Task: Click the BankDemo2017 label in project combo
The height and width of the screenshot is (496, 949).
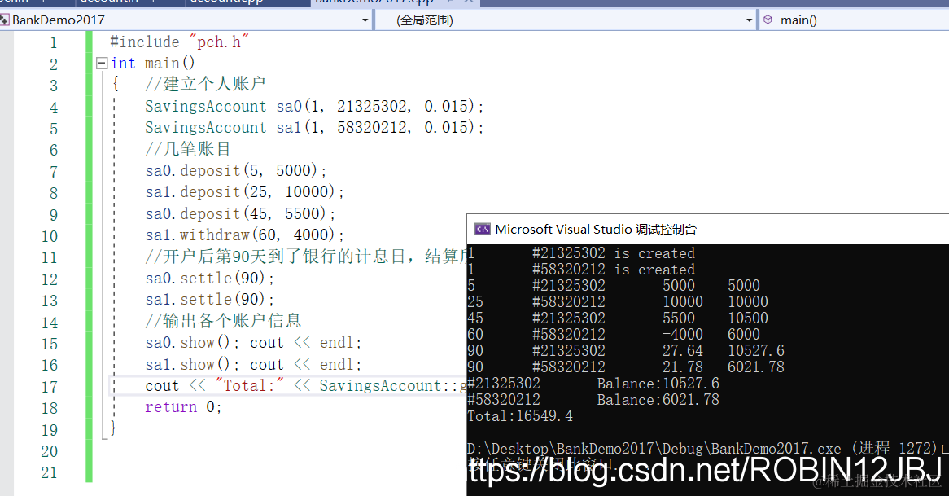Action: point(58,20)
